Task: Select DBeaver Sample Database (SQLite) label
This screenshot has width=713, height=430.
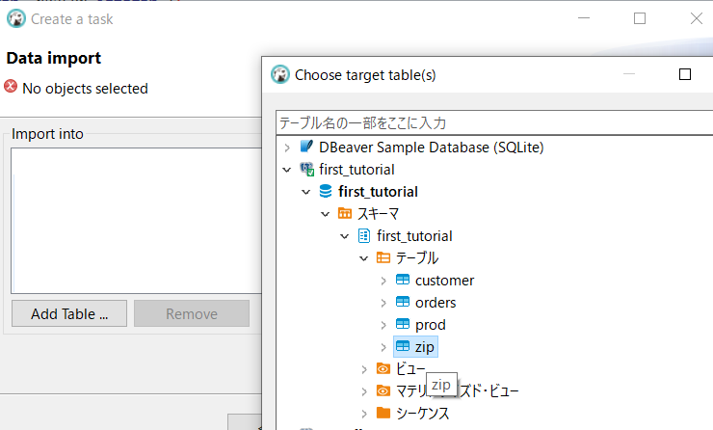Action: [x=431, y=147]
